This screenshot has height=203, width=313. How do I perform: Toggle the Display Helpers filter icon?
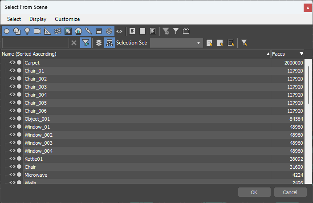48,31
